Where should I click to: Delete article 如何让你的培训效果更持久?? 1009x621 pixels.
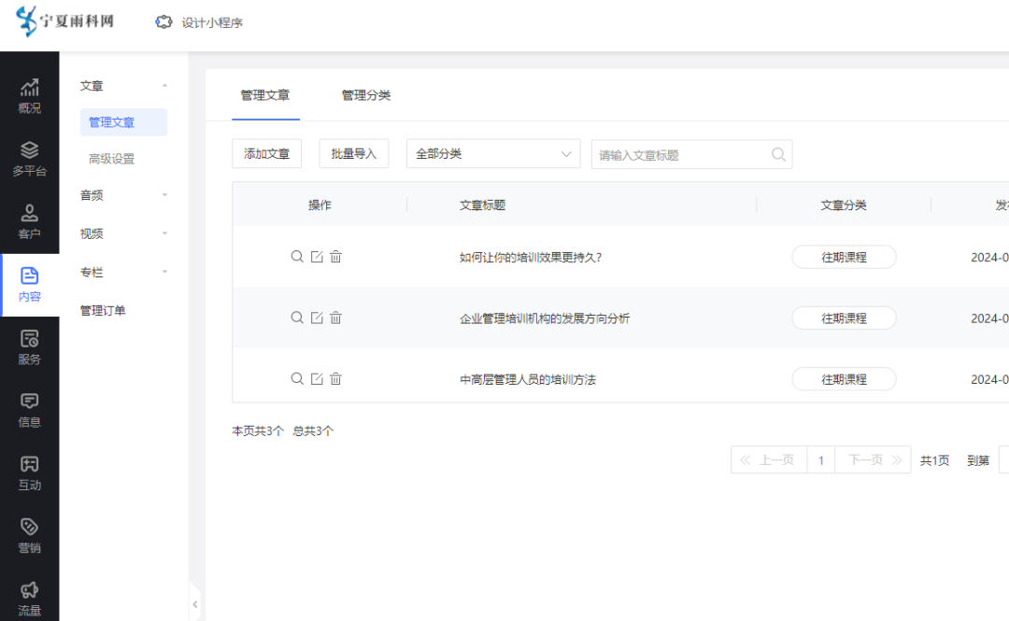336,256
